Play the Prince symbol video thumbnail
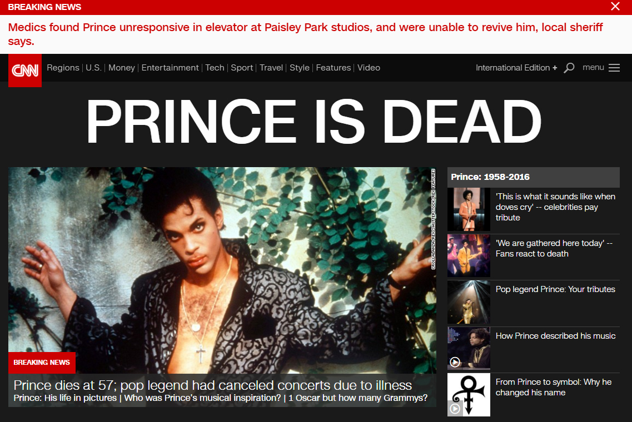This screenshot has width=632, height=422. 455,409
